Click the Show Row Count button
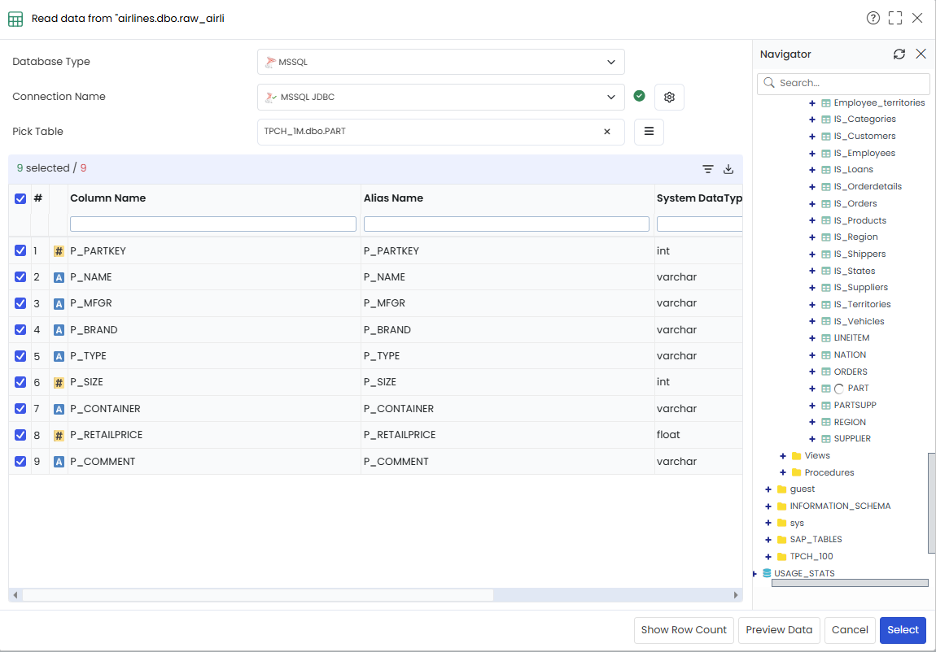 point(684,630)
